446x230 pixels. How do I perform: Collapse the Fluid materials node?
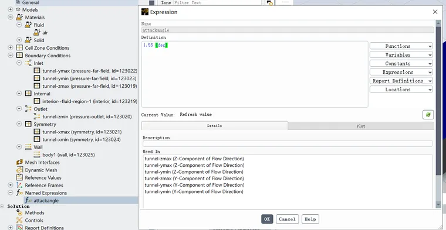pos(19,25)
